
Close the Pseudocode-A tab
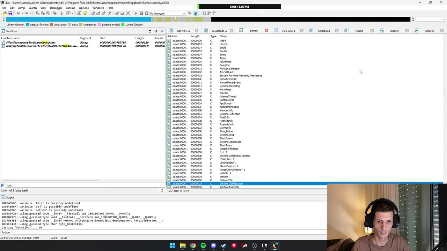coord(232,31)
